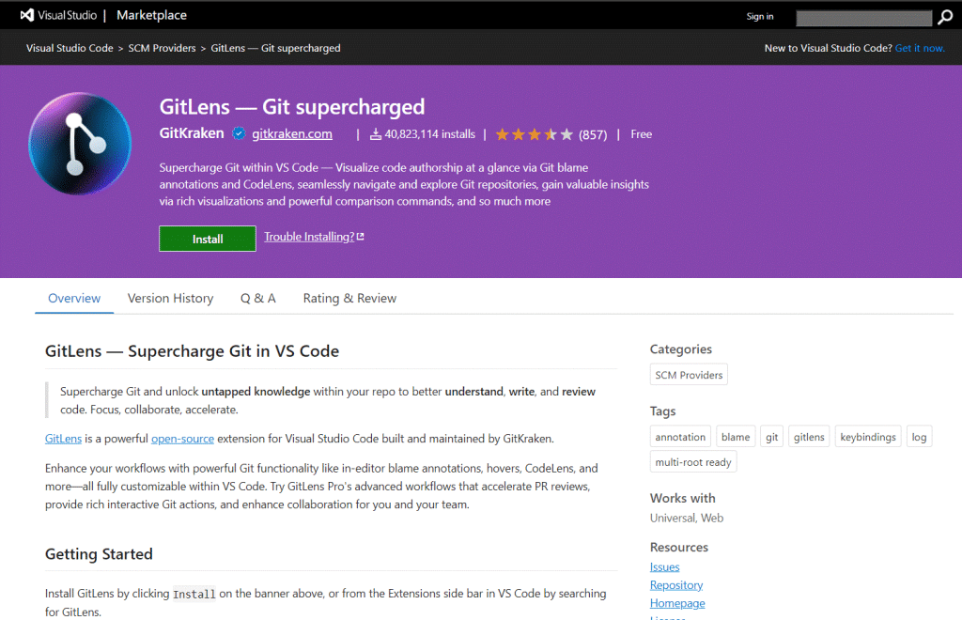Screen dimensions: 962x620
Task: Switch to the Version History tab
Action: point(171,298)
